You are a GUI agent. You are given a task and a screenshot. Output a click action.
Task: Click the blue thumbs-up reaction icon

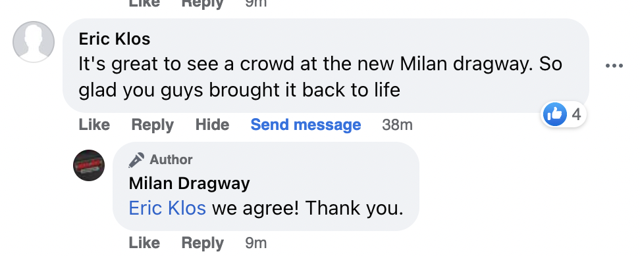click(554, 114)
